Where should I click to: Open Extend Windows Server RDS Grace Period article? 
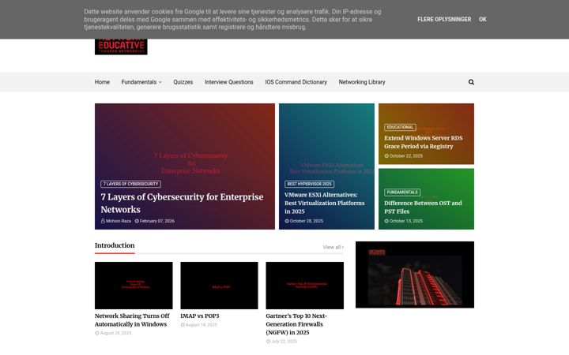[423, 142]
